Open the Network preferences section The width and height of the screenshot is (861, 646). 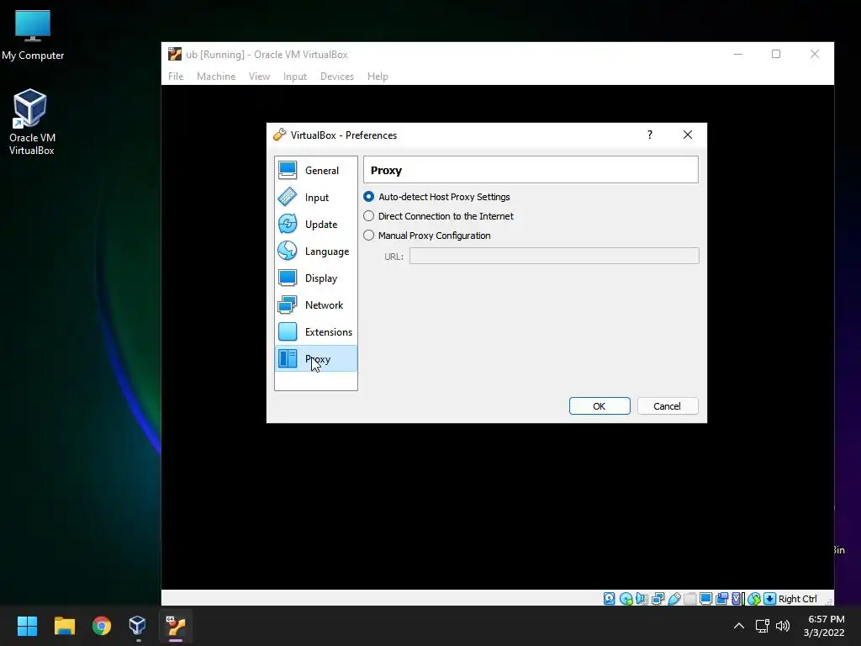(x=316, y=304)
